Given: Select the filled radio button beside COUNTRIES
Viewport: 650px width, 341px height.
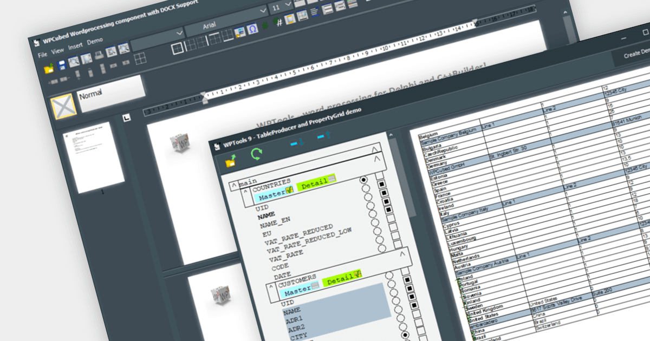Looking at the screenshot, I should 363,179.
